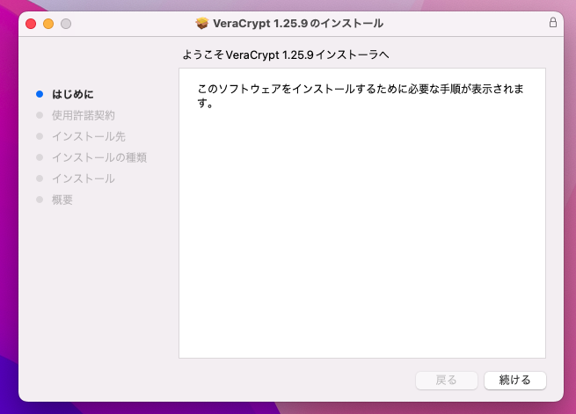Viewport: 576px width, 414px height.
Task: Click the gray bullet beside インストール先
Action: [39, 136]
